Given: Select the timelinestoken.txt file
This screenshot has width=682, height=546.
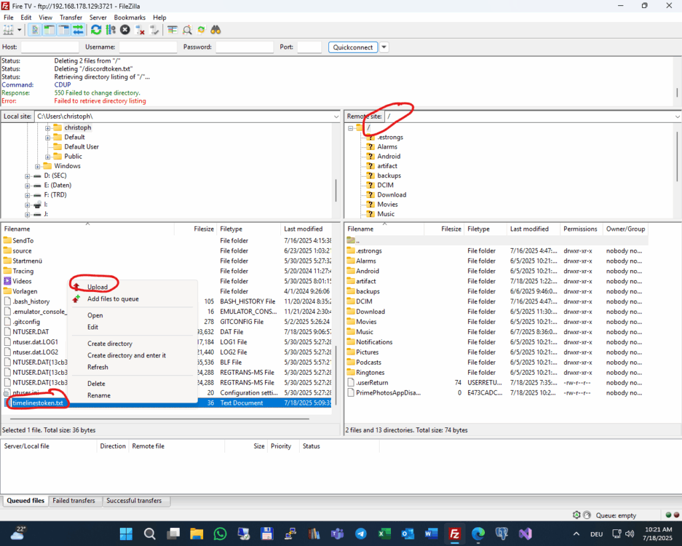Looking at the screenshot, I should tap(167, 403).
